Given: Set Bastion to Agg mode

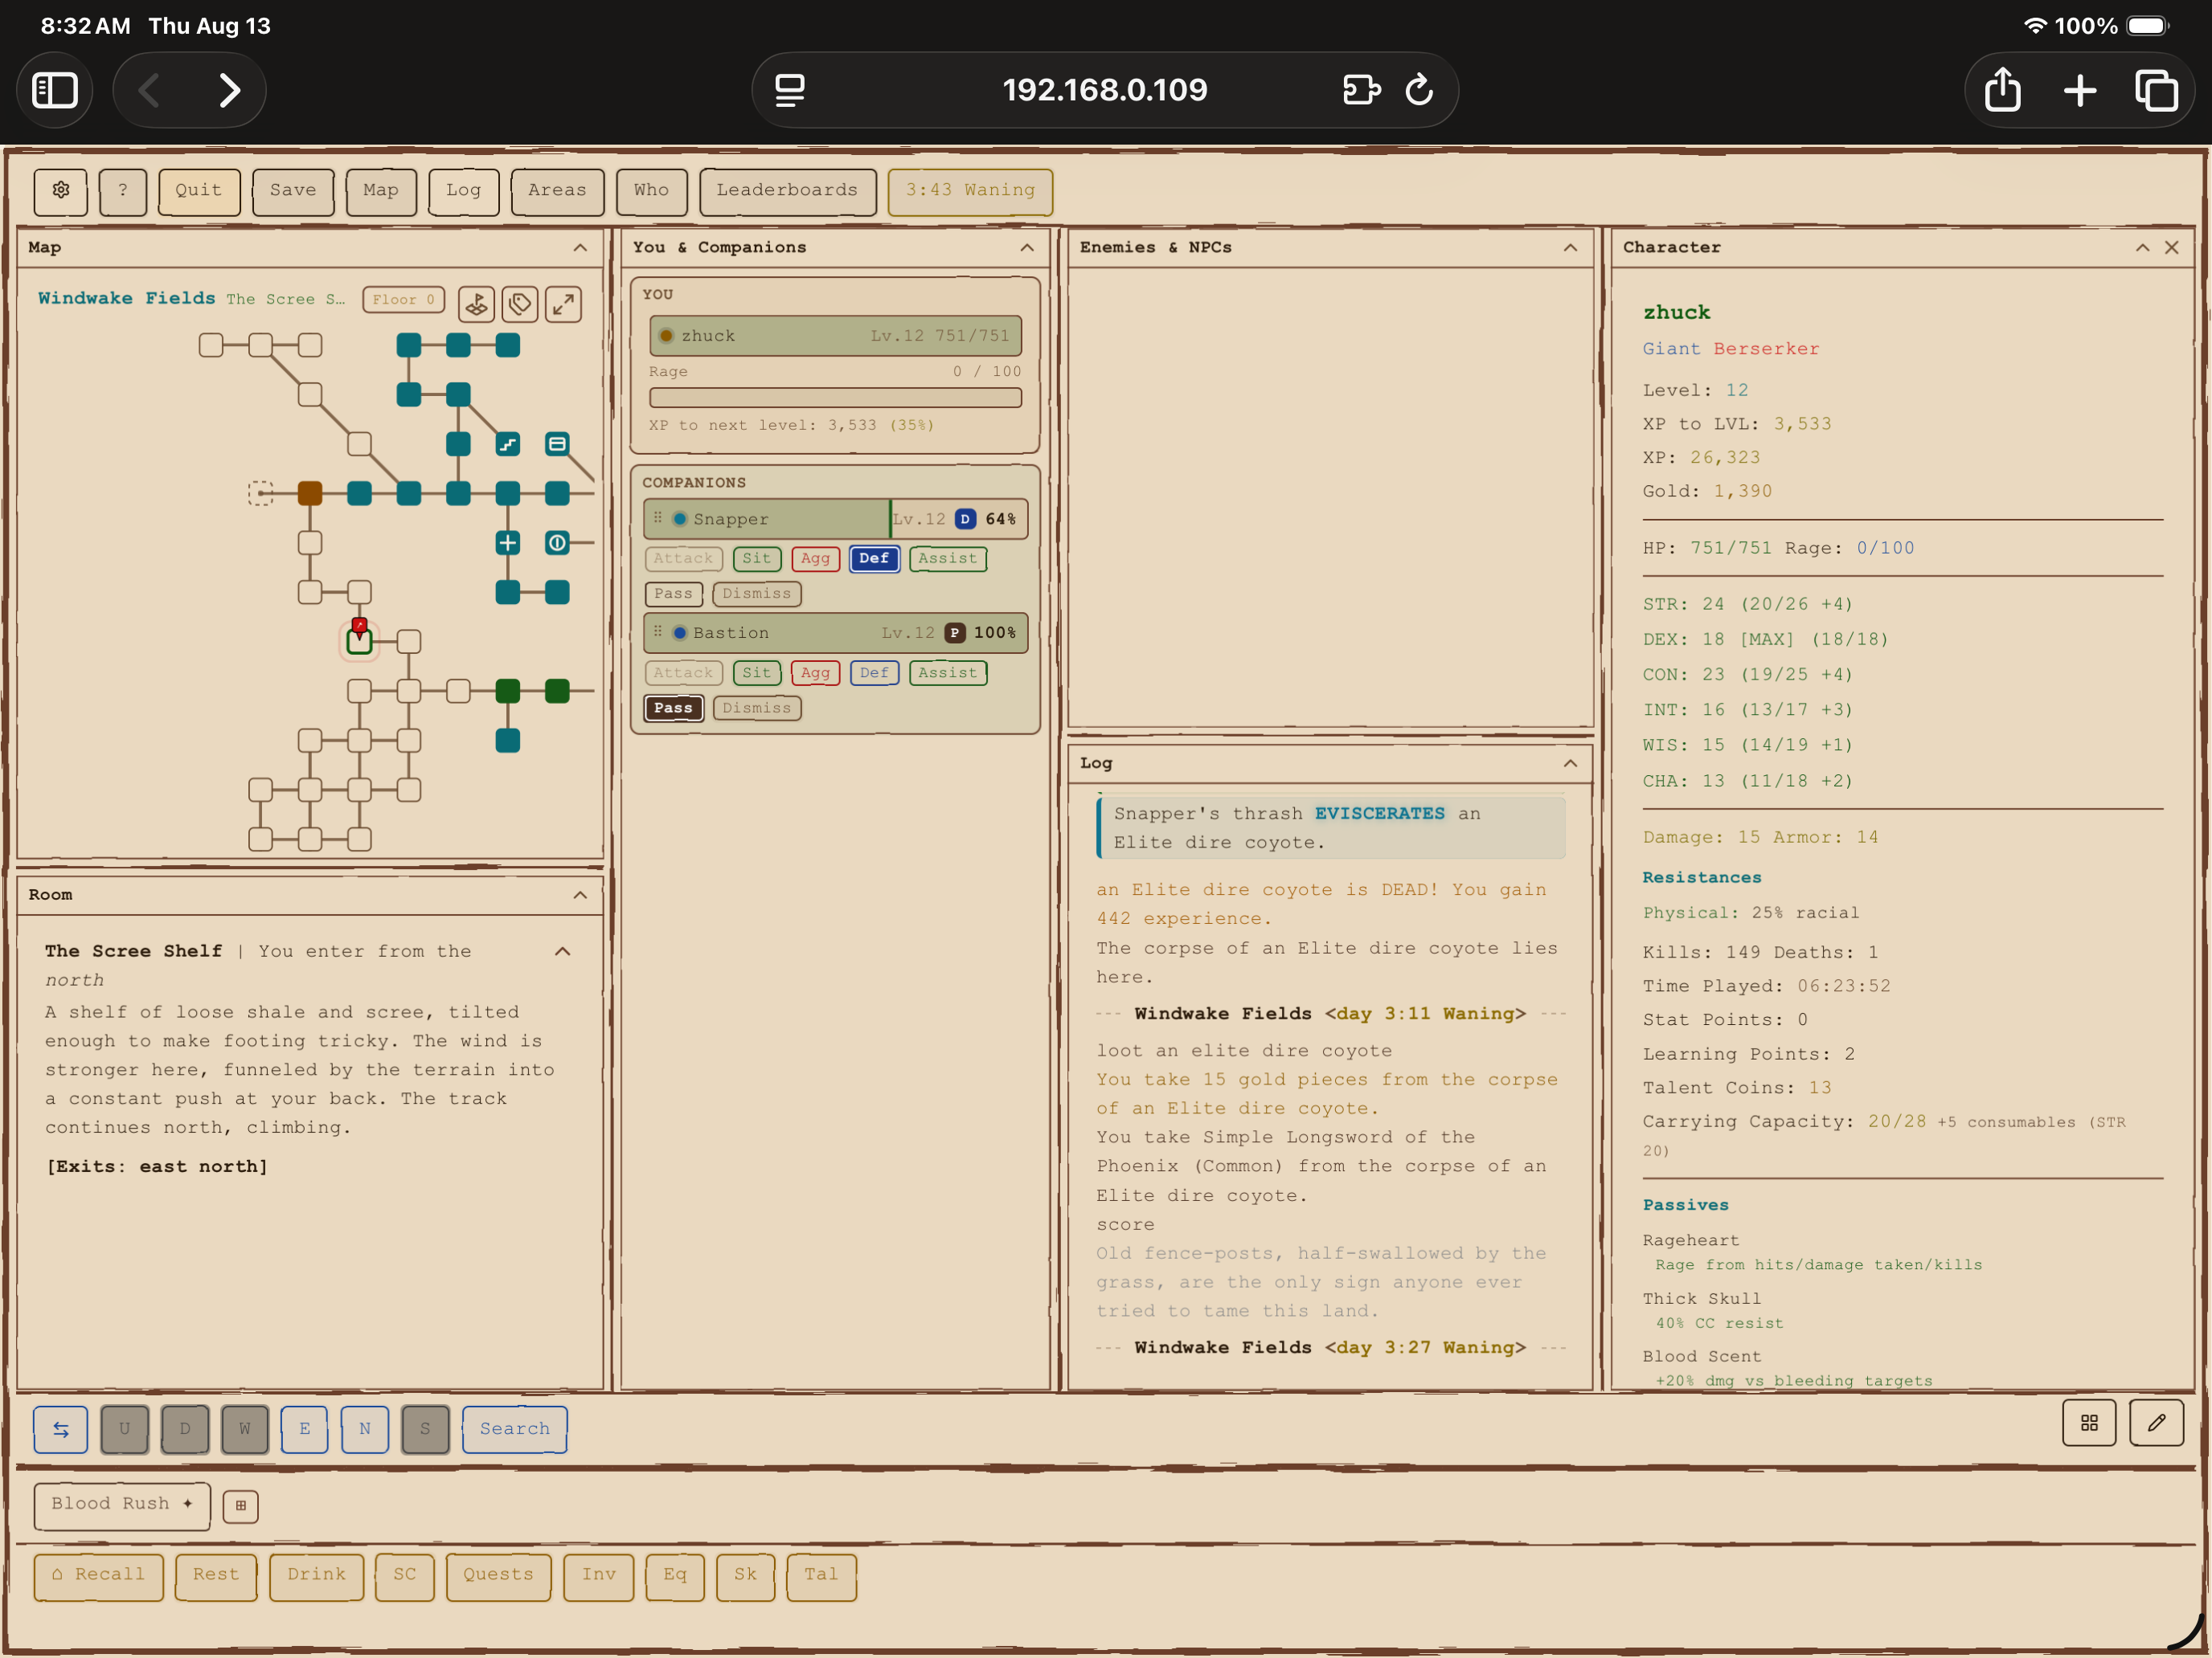Looking at the screenshot, I should pyautogui.click(x=815, y=672).
